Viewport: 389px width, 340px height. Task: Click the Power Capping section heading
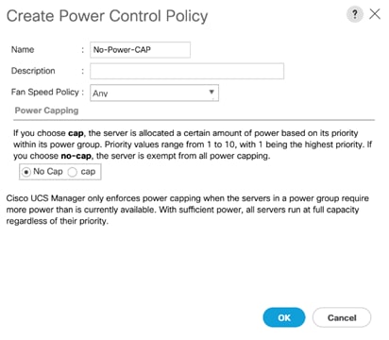46,110
